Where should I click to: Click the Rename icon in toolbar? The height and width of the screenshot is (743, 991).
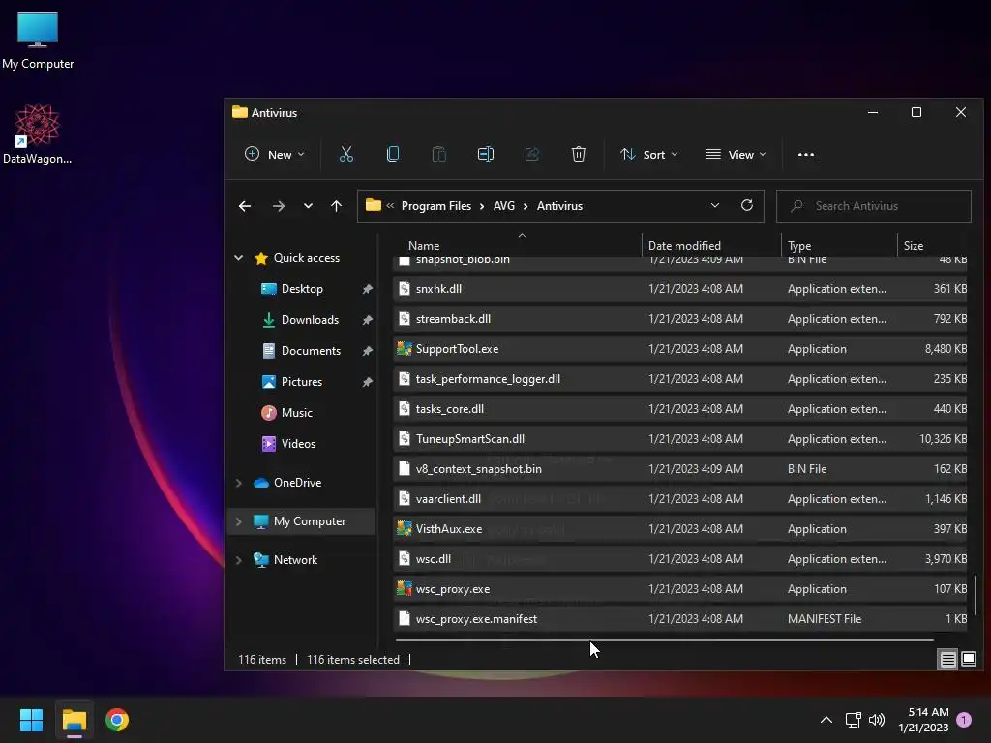coord(486,154)
